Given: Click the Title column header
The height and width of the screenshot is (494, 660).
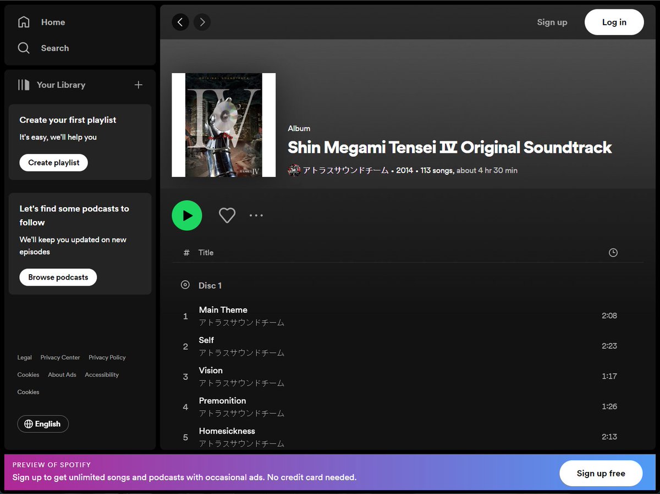Looking at the screenshot, I should [x=206, y=253].
